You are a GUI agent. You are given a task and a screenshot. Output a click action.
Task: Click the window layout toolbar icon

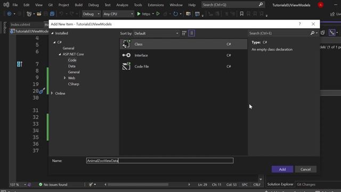[197, 14]
